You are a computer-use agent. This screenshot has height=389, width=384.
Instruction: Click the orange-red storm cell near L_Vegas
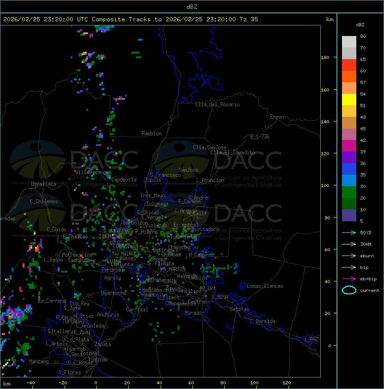[x=36, y=249]
